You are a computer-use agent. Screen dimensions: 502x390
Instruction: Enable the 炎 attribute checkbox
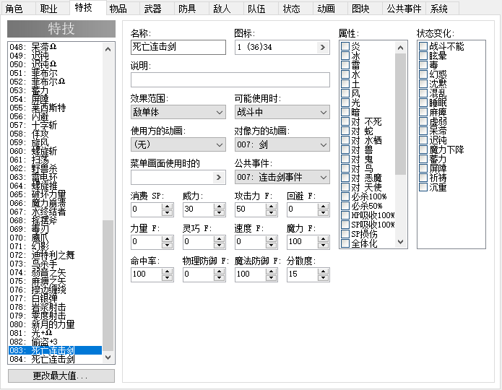[x=345, y=46]
